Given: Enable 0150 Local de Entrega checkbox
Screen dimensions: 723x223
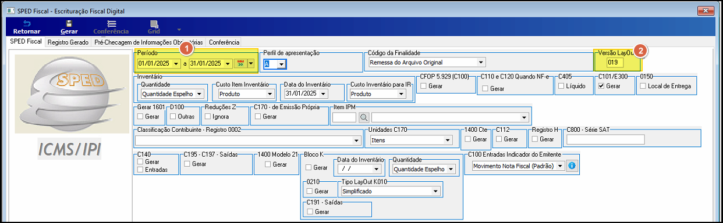Looking at the screenshot, I should [x=643, y=86].
